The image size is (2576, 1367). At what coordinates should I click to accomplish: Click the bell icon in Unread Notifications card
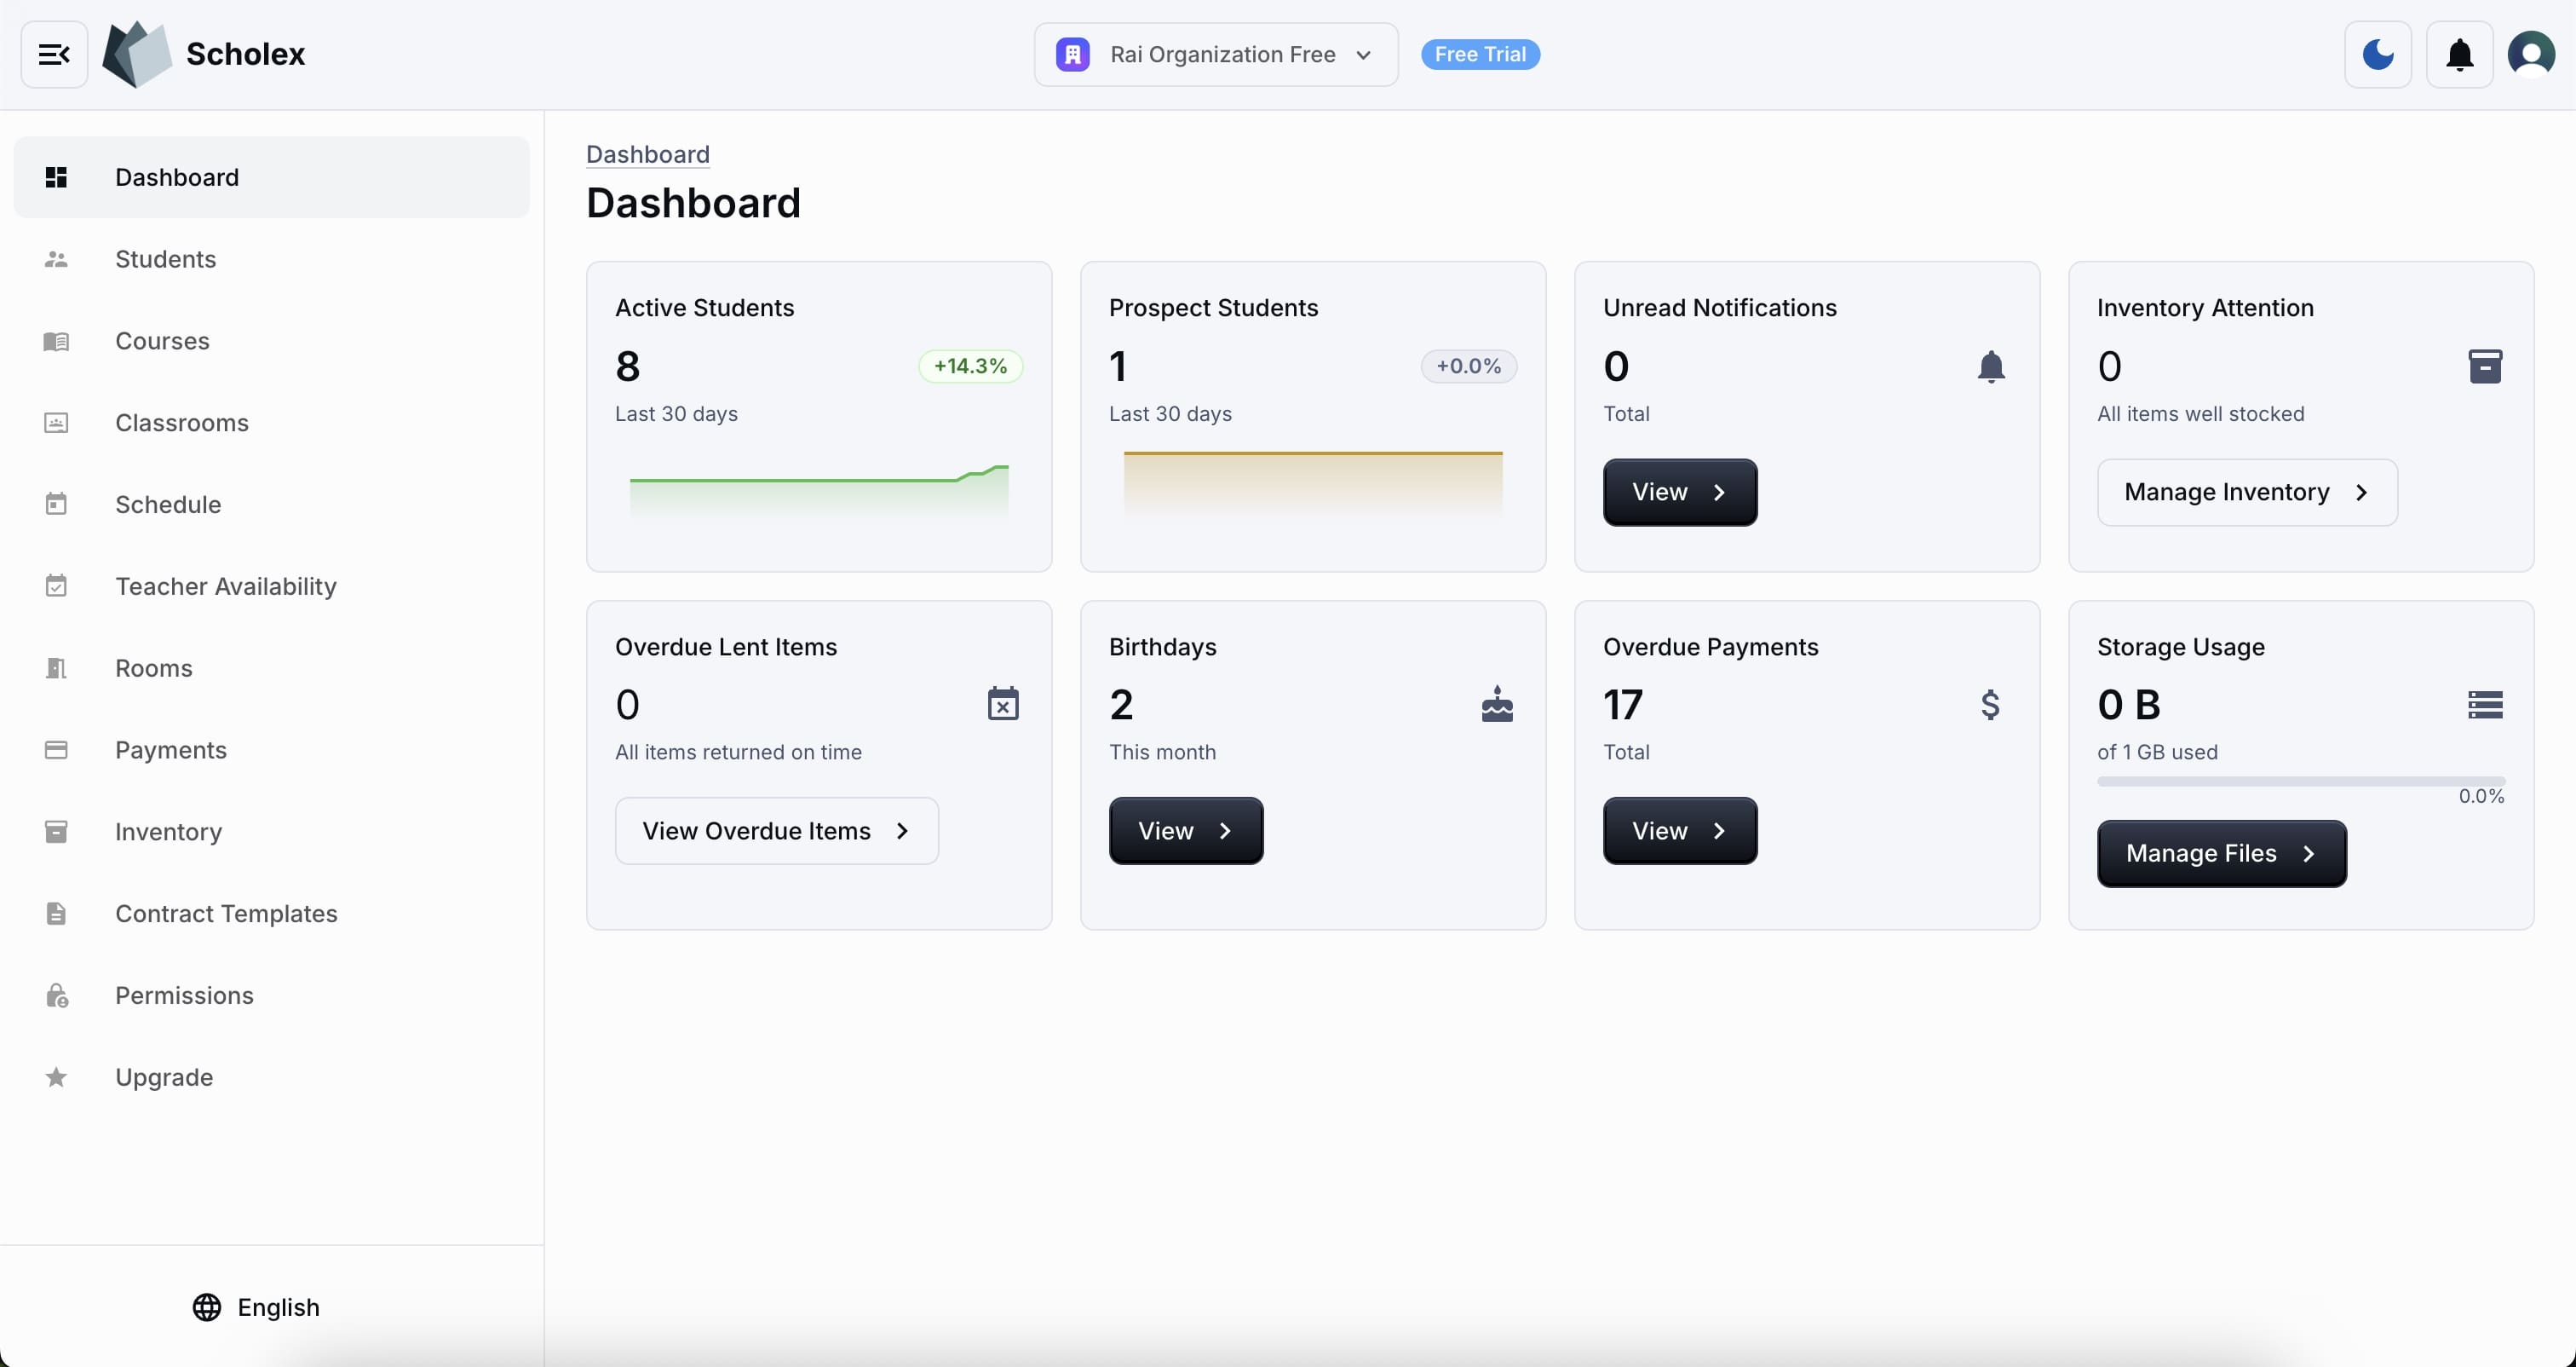pyautogui.click(x=1990, y=366)
